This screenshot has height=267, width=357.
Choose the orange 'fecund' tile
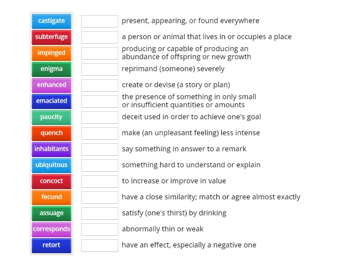(51, 197)
